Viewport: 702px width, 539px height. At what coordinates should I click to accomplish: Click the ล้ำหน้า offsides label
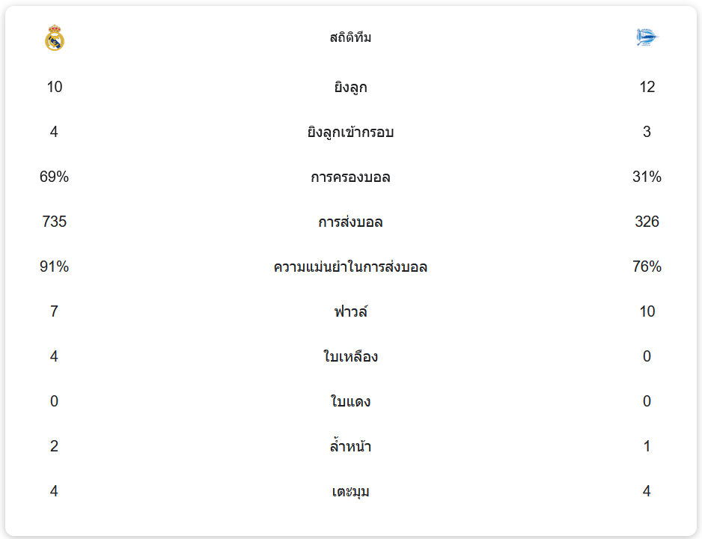(350, 447)
